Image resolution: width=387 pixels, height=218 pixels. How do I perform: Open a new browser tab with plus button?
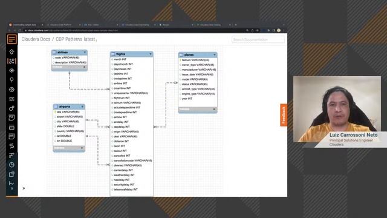(x=236, y=25)
